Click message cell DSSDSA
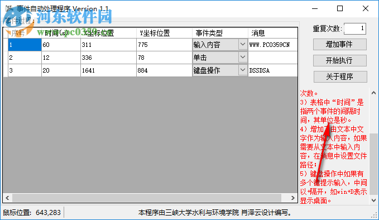This screenshot has width=379, height=220. (x=272, y=70)
